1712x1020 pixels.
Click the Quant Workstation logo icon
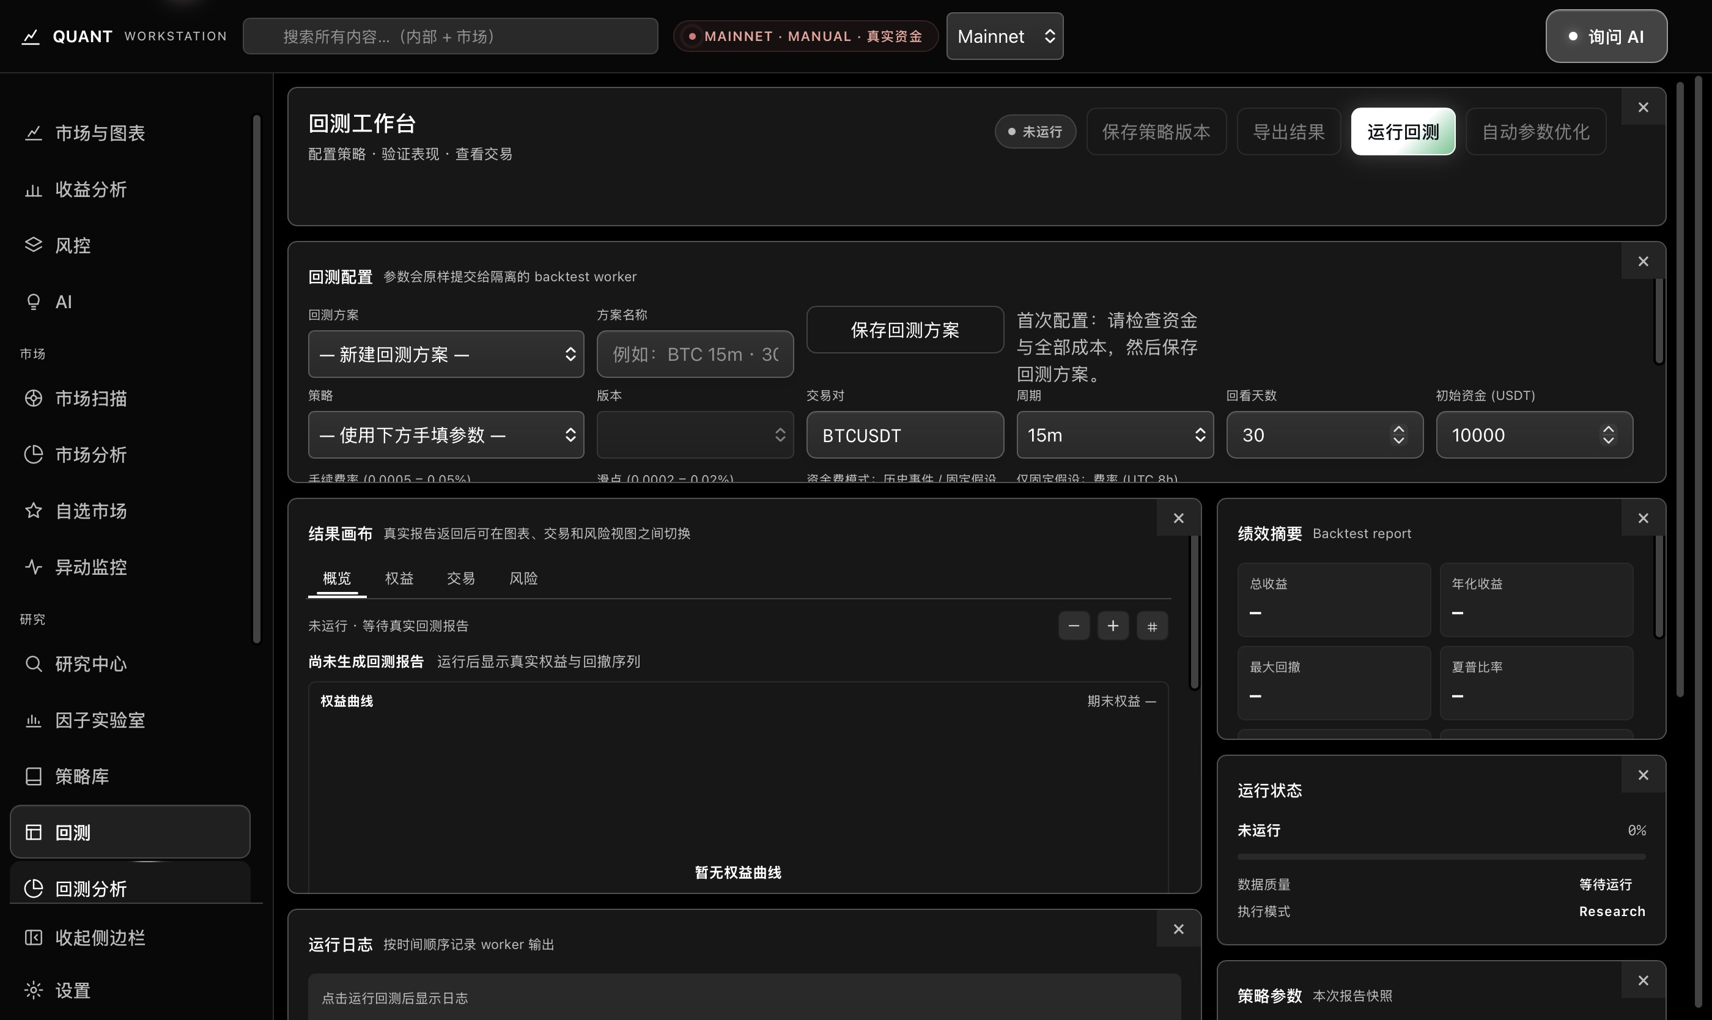coord(30,37)
